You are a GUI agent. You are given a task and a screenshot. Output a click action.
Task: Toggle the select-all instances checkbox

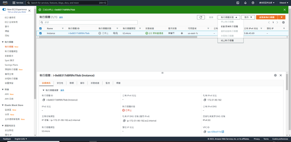pos(41,29)
